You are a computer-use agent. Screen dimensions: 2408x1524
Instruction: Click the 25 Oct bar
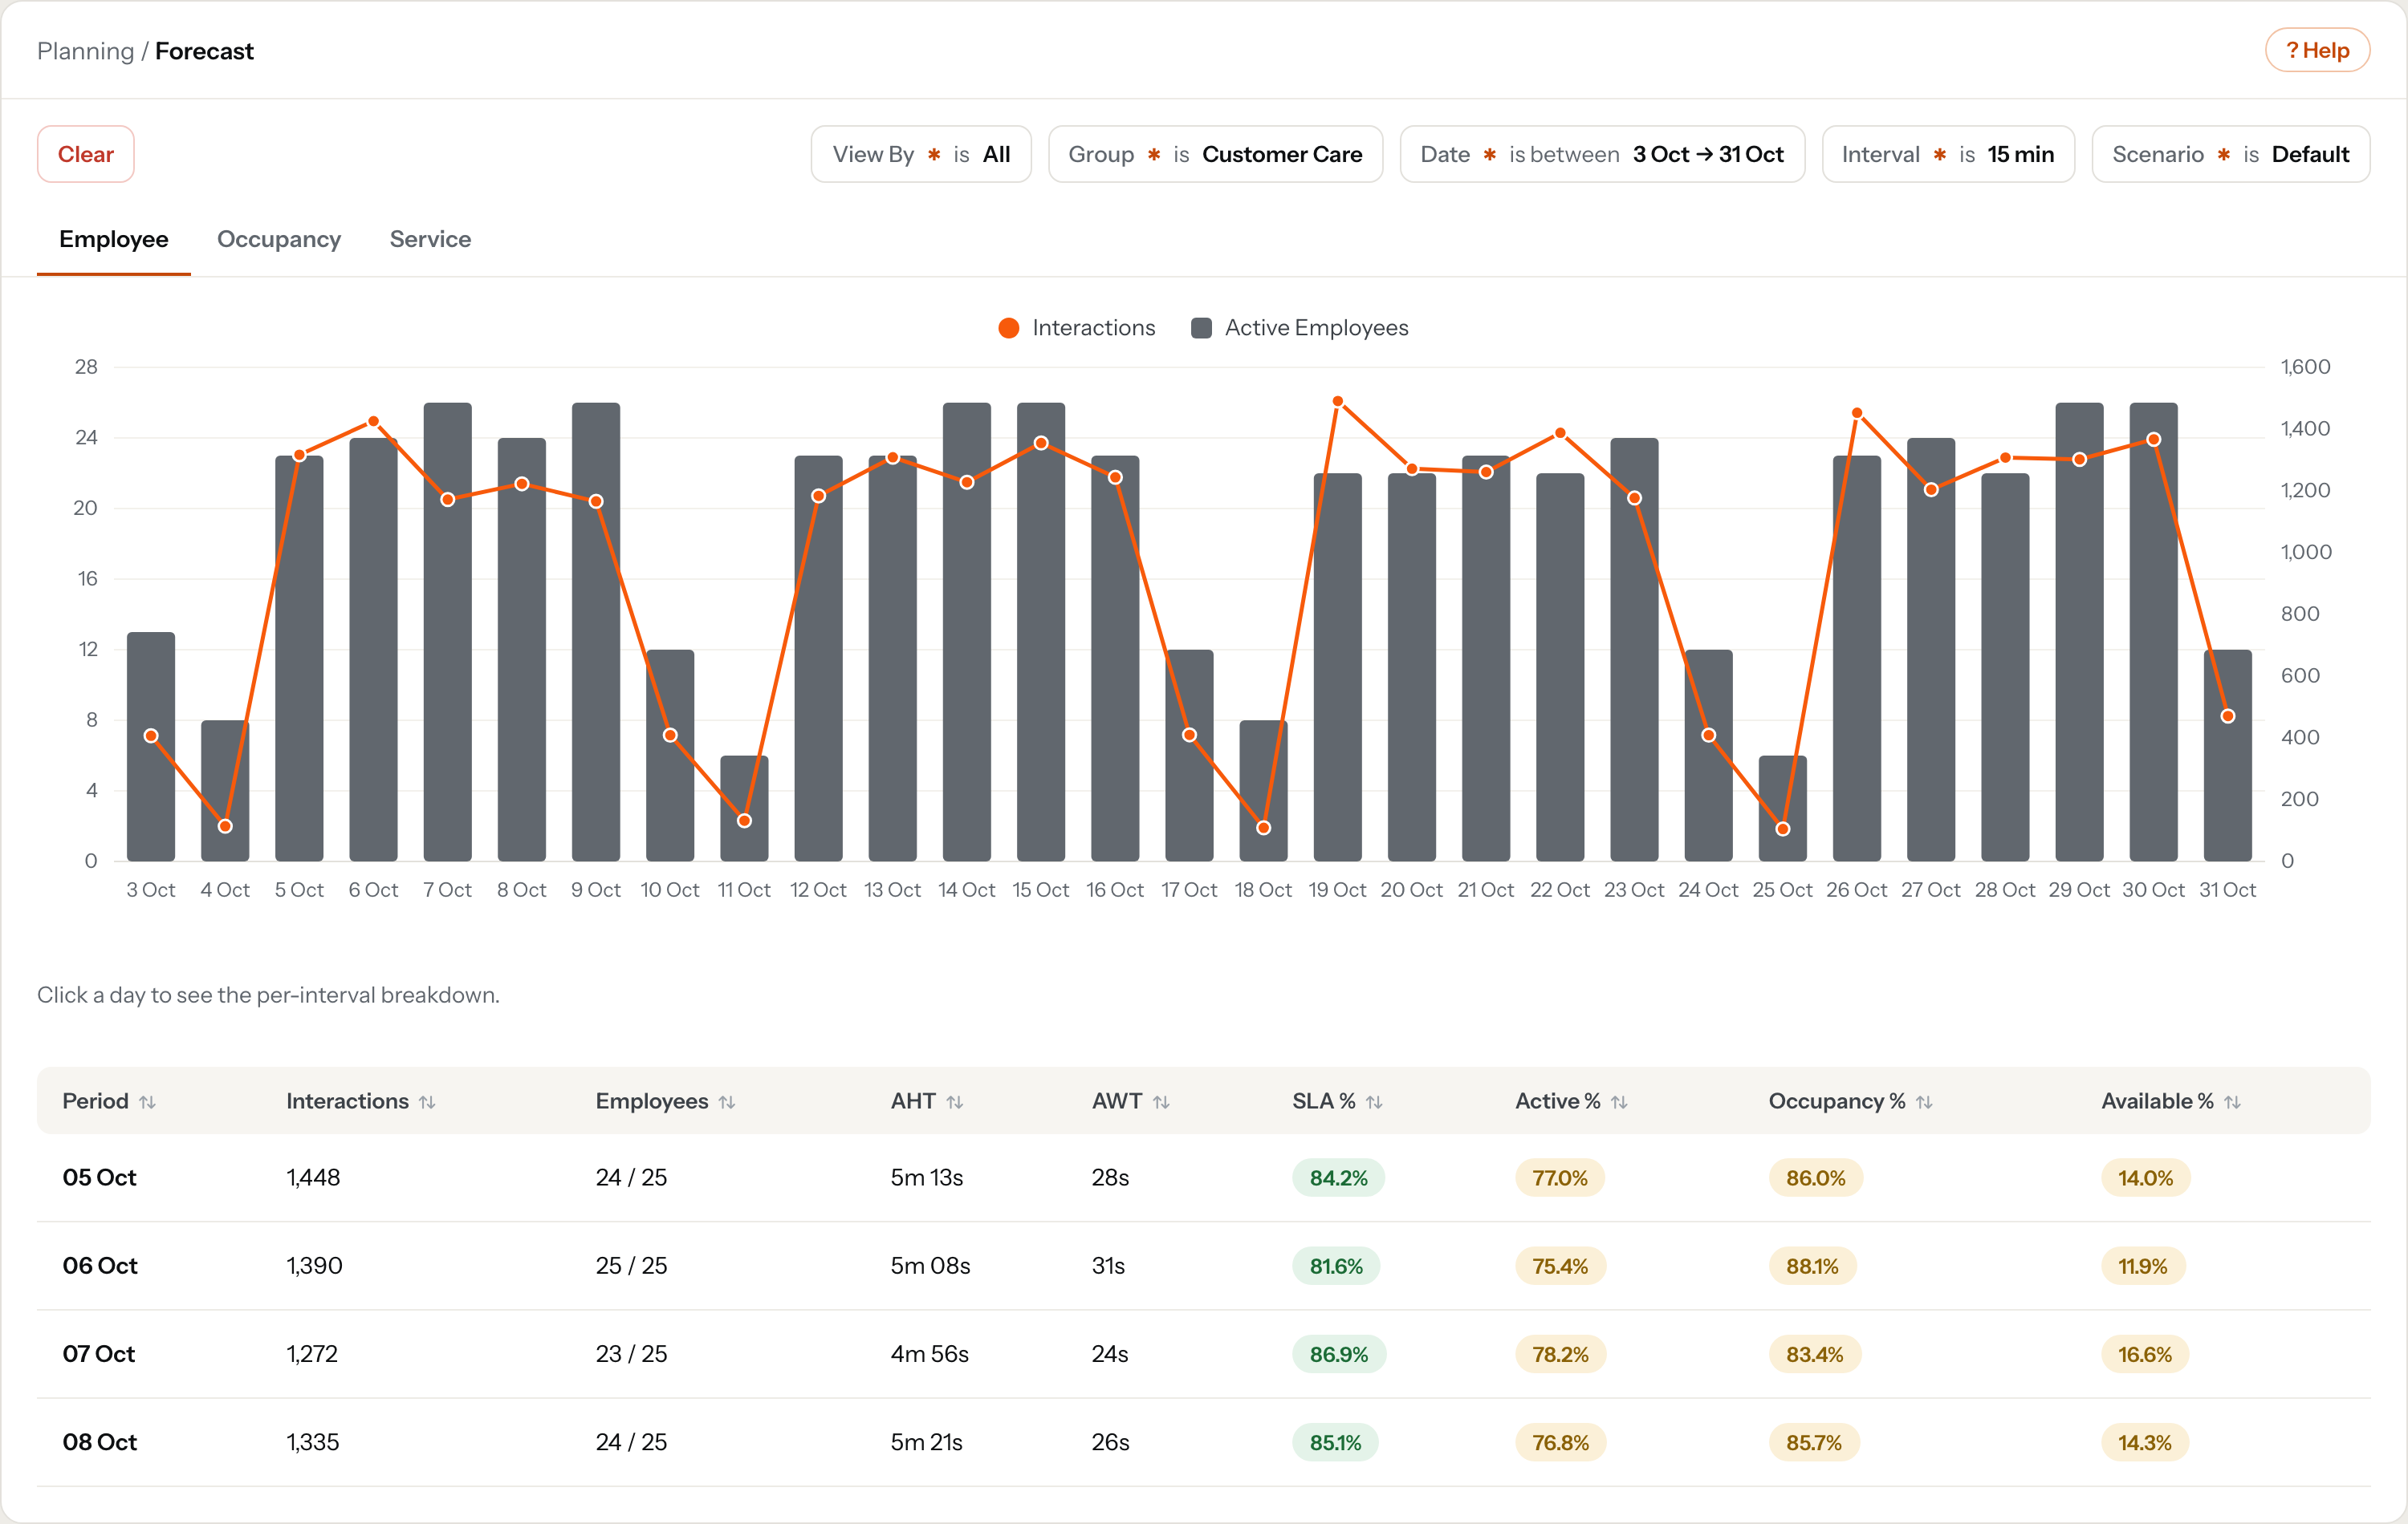pyautogui.click(x=1783, y=808)
